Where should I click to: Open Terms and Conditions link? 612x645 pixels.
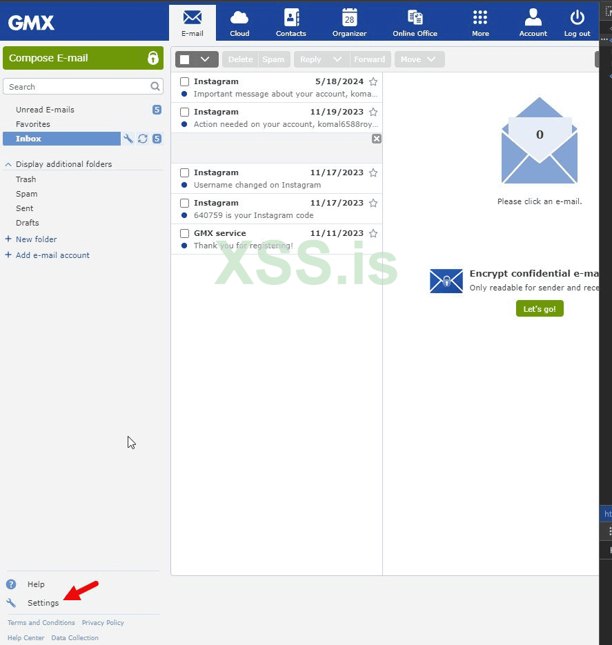[41, 623]
